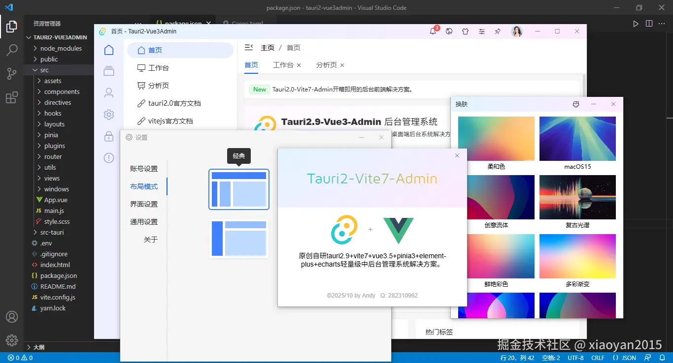673x363 pixels.
Task: Open settings via the sliders icon in titlebar
Action: coord(481,31)
